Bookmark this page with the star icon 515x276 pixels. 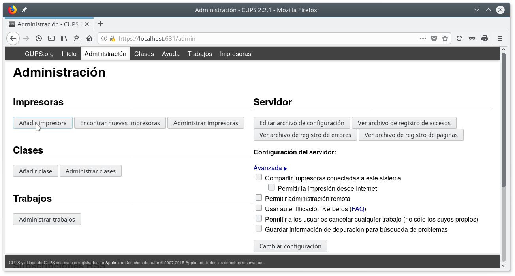click(x=445, y=38)
